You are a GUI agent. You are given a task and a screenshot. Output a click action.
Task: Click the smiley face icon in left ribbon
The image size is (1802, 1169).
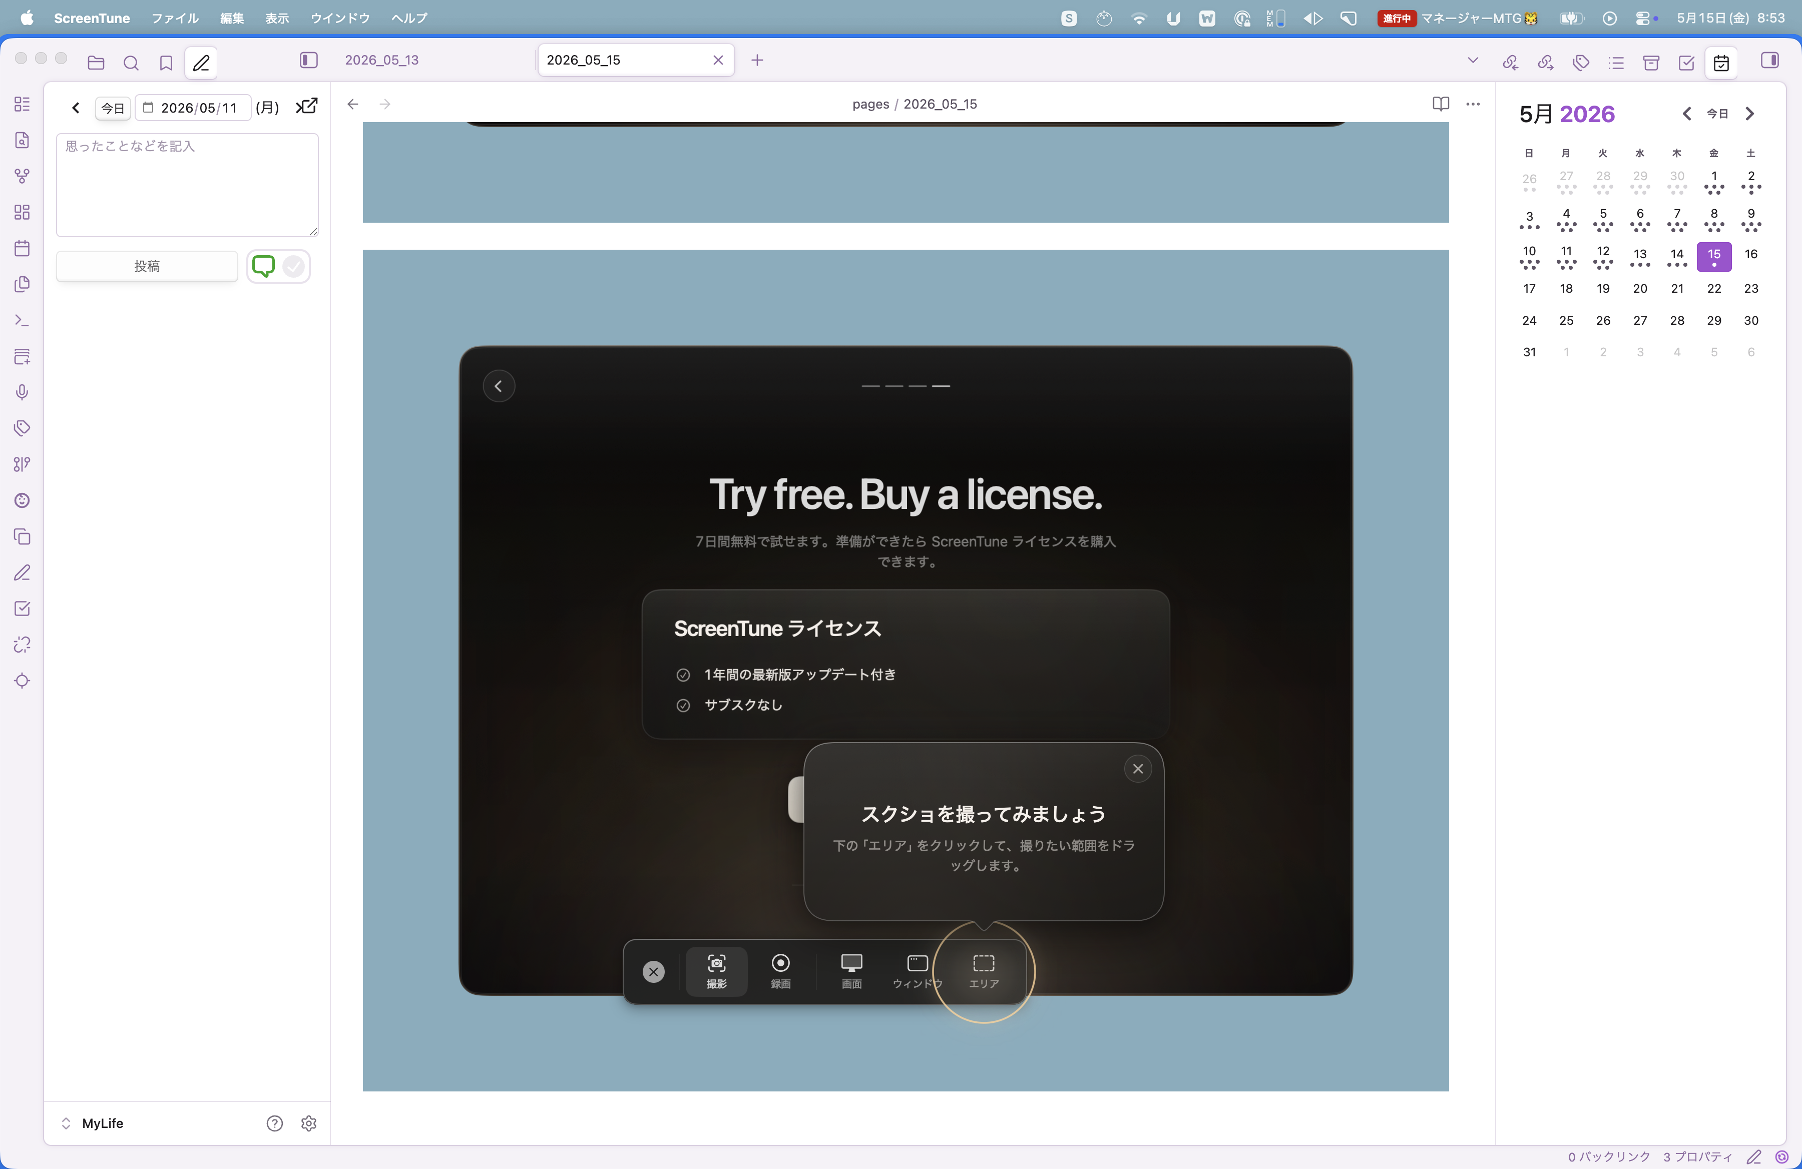22,500
